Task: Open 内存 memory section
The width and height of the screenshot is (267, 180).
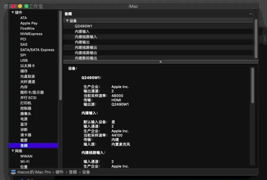Action: [x=24, y=87]
